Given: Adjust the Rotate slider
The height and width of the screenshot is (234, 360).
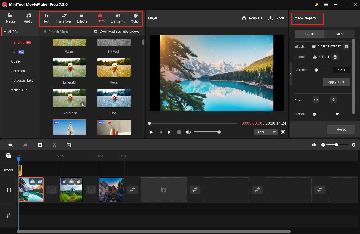Looking at the screenshot, I should pyautogui.click(x=320, y=114).
